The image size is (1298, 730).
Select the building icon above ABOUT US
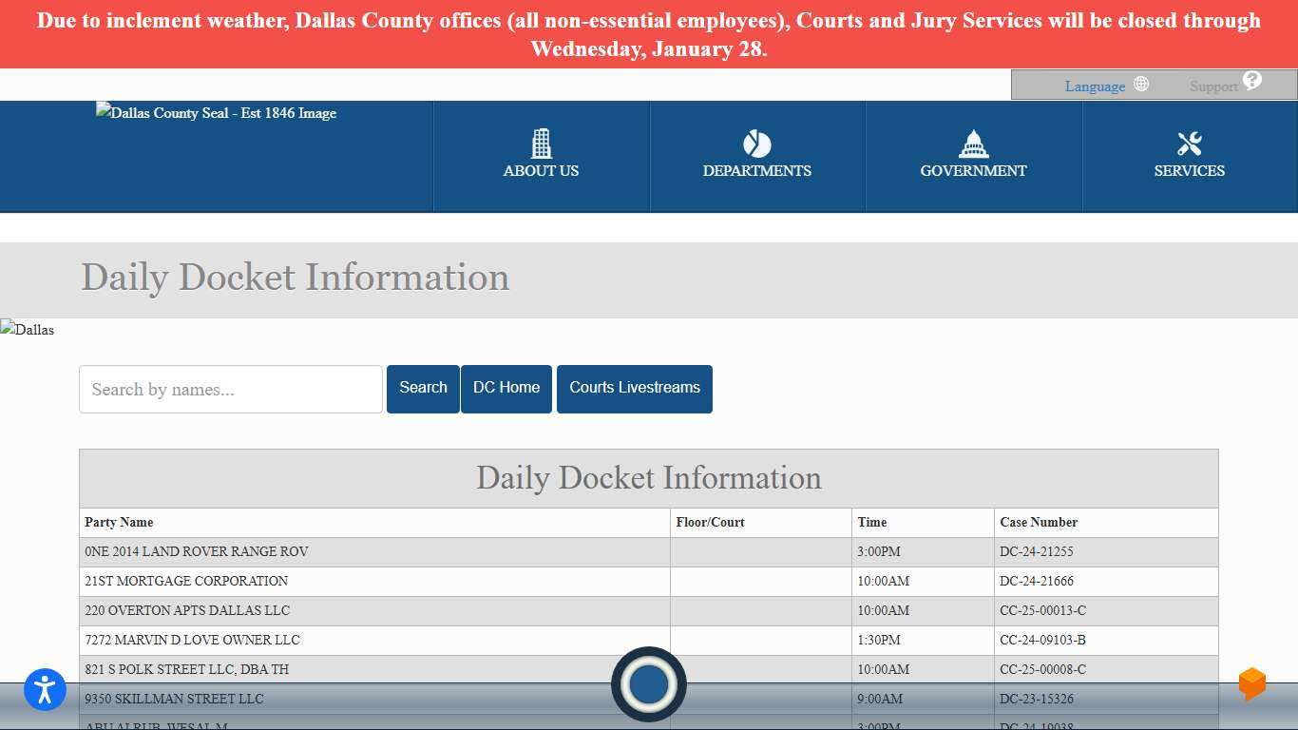(x=541, y=144)
